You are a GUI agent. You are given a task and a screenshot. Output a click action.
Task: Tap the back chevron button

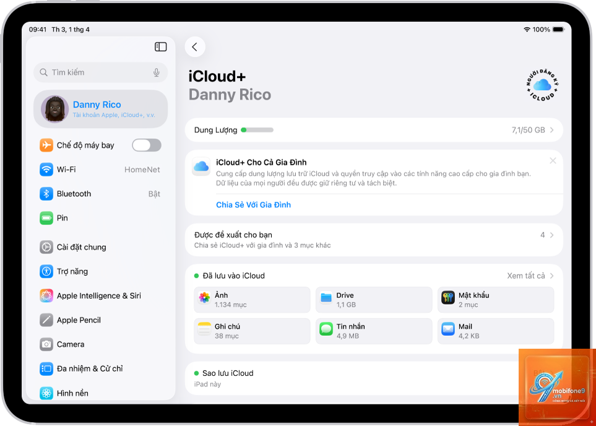[x=195, y=47]
